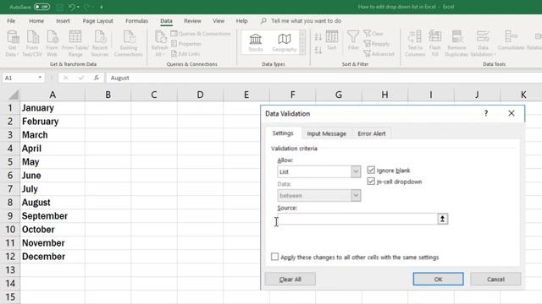
Task: Open Error Alert tab in dialog
Action: point(372,133)
